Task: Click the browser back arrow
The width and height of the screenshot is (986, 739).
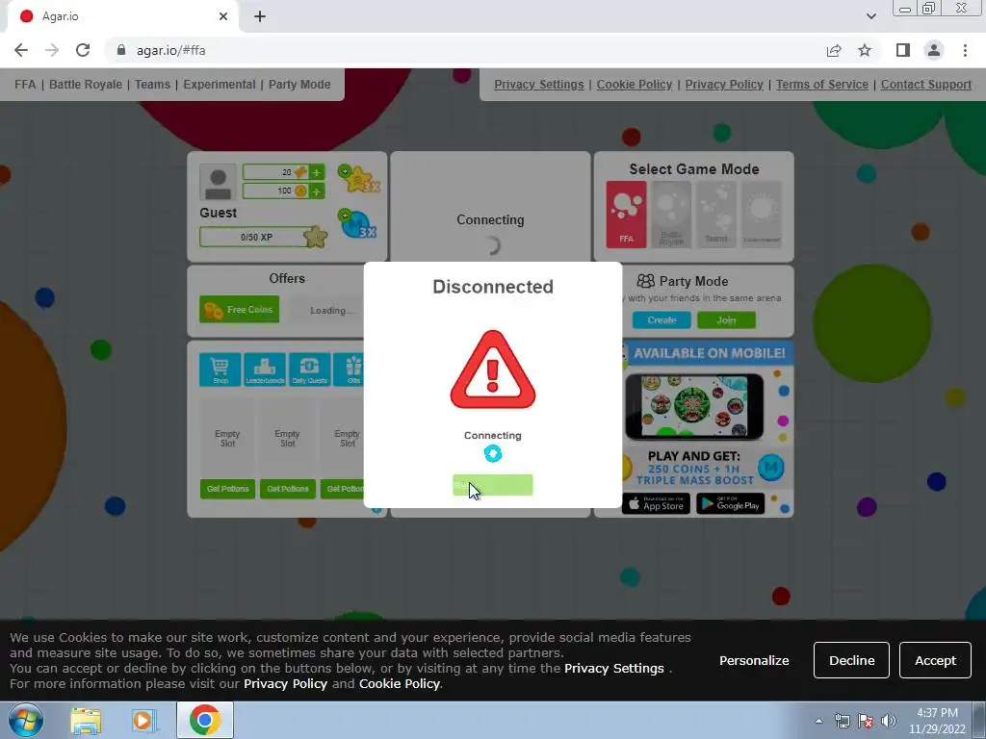Action: (21, 50)
